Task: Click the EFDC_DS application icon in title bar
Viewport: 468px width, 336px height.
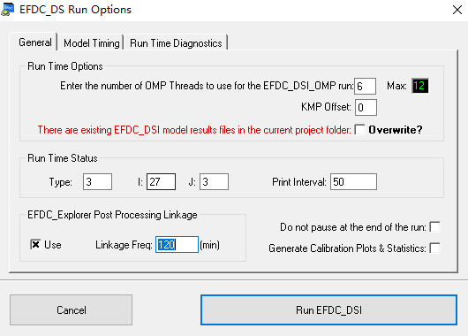Action: tap(7, 9)
